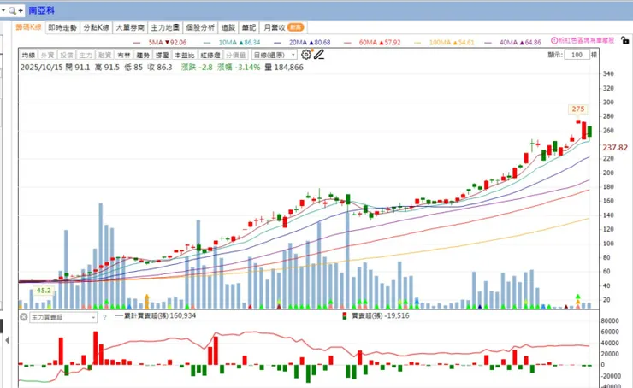Toggle 主力 overlay button

[86, 55]
